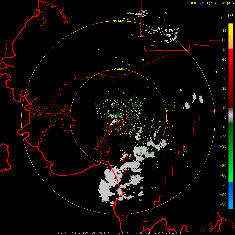Click the 0 value on velocity scale
Screen dimensions: 235x235
225,117
